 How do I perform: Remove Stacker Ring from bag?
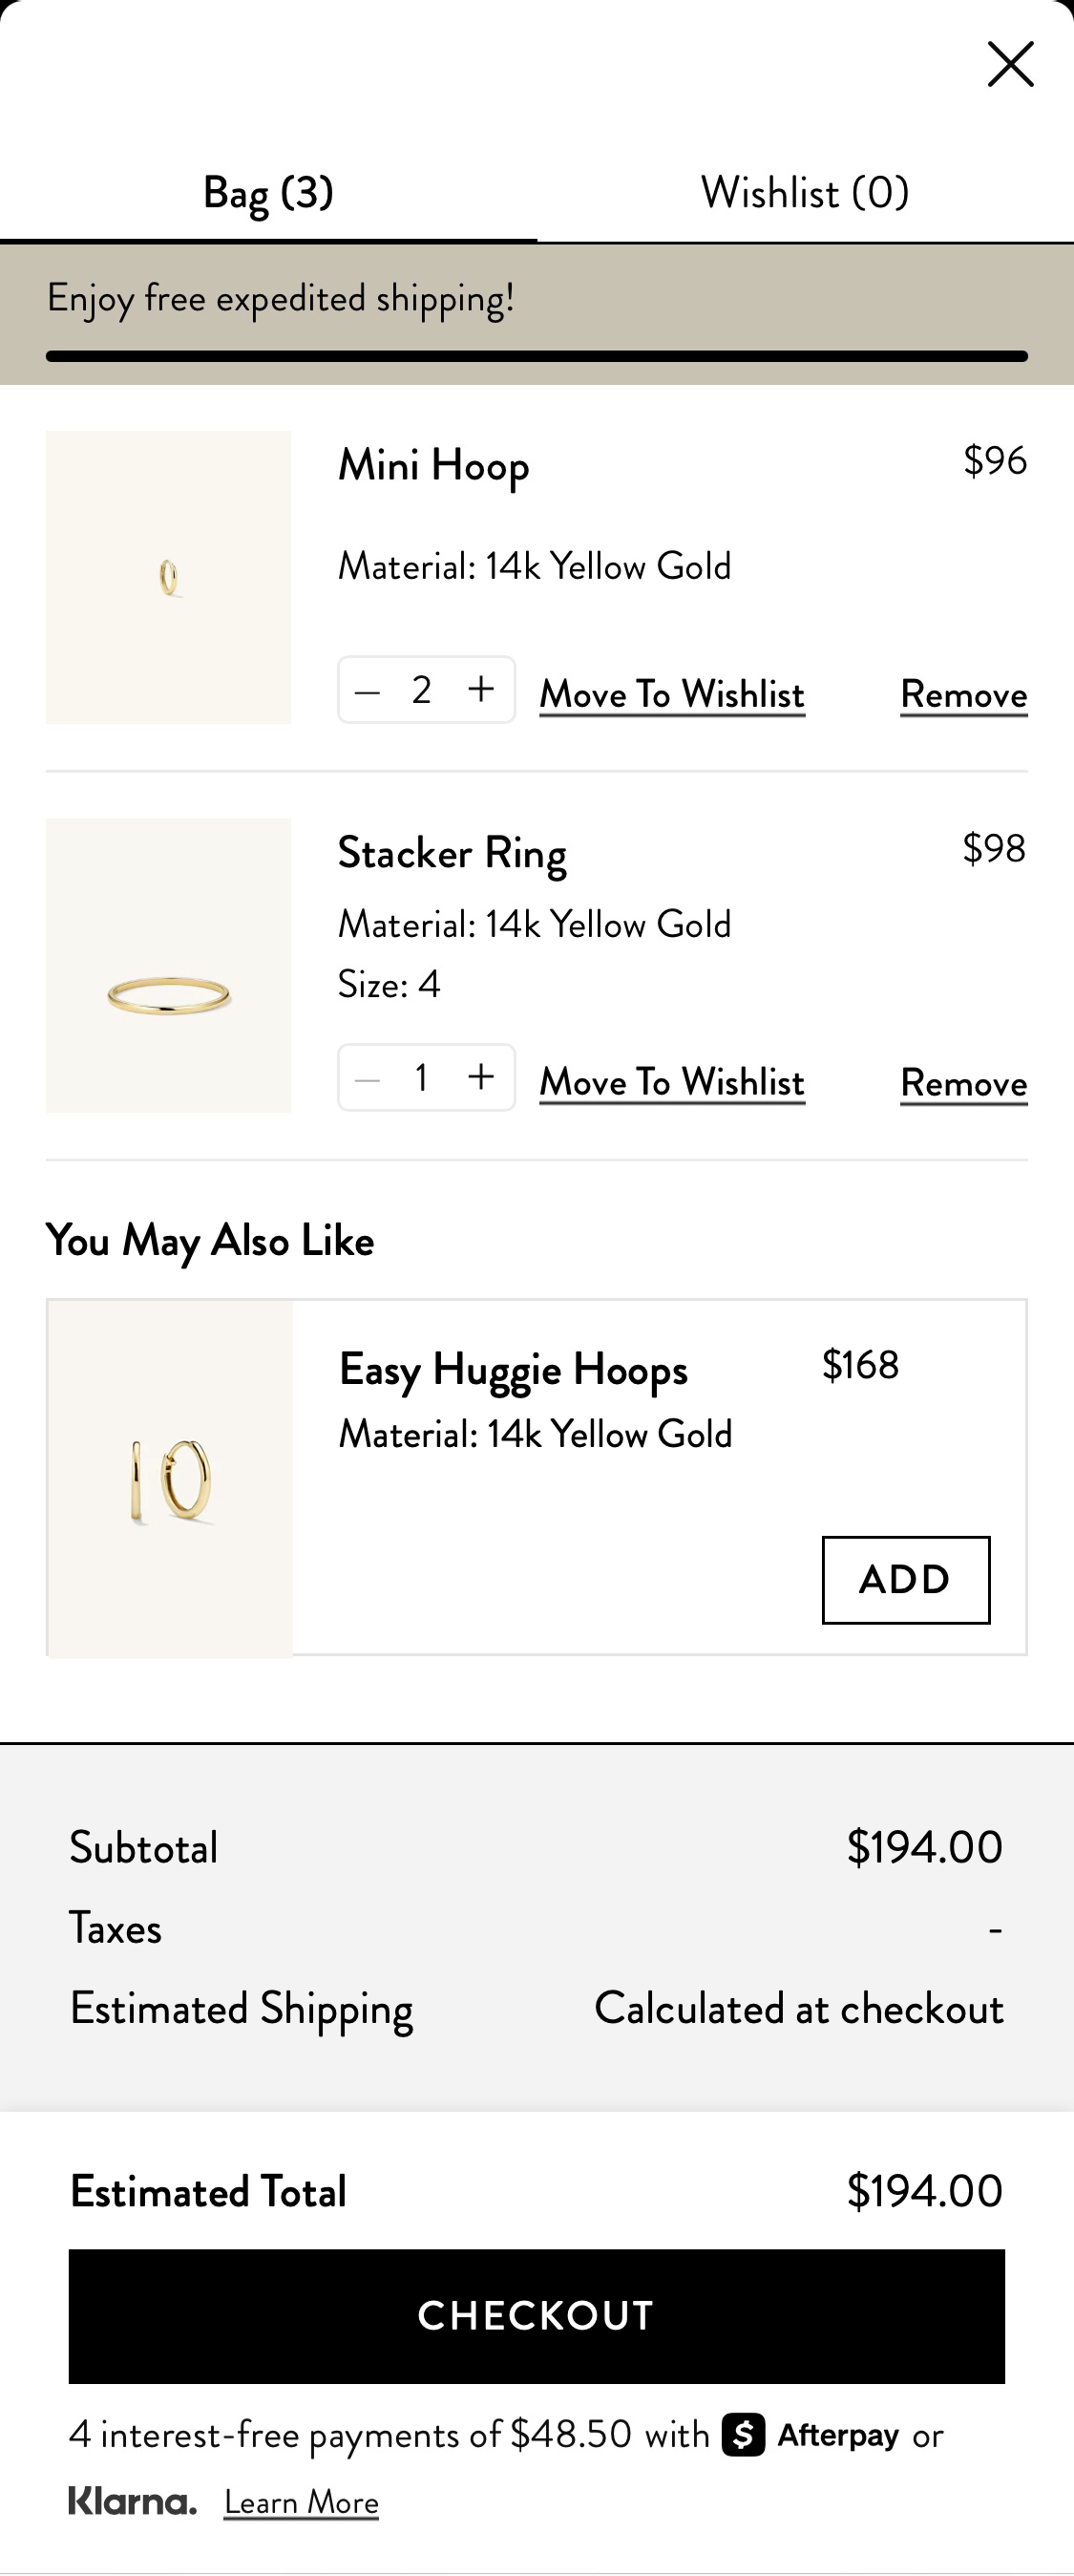pyautogui.click(x=963, y=1083)
